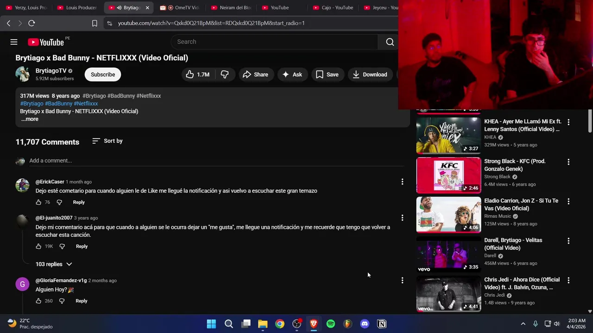Expand the description with ...more

[x=30, y=119]
